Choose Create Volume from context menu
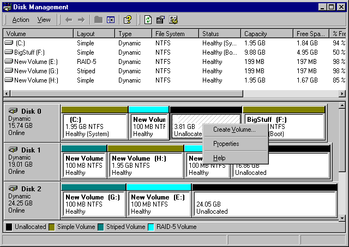 234,130
